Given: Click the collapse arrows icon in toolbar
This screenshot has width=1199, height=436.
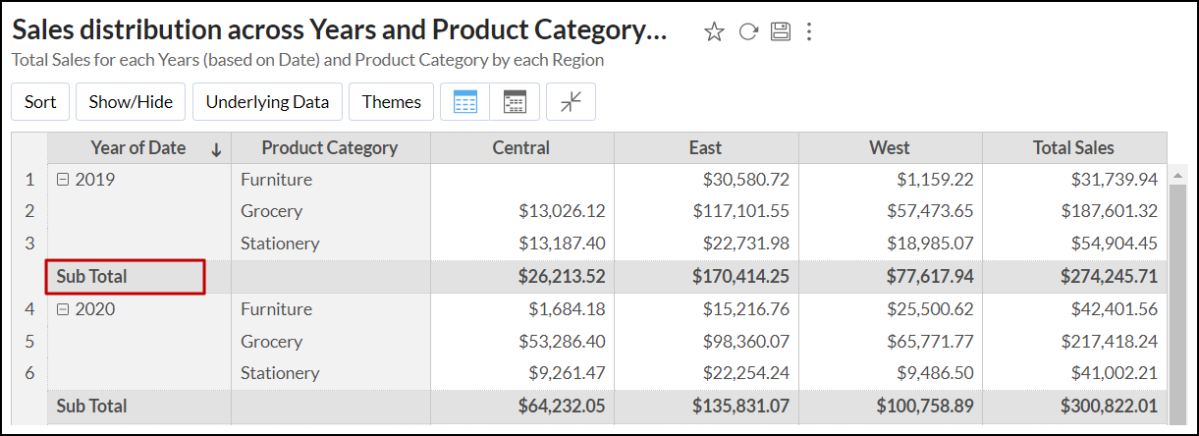Looking at the screenshot, I should coord(571,102).
